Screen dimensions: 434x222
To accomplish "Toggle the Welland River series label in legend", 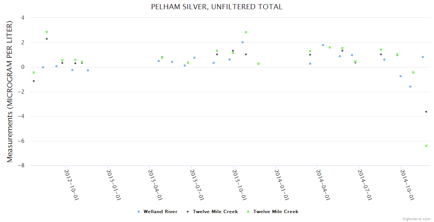I will (160, 212).
